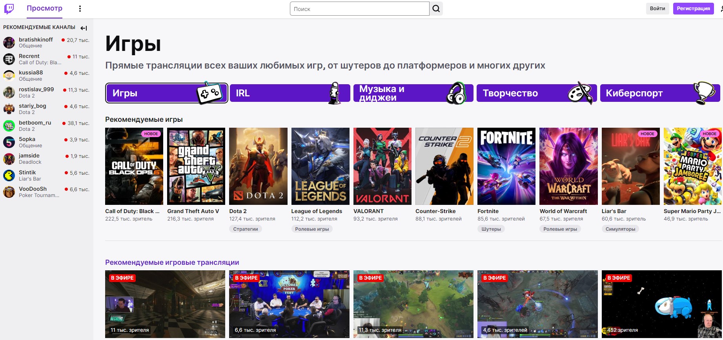723x340 pixels.
Task: Click Recrent channel name
Action: pos(29,56)
